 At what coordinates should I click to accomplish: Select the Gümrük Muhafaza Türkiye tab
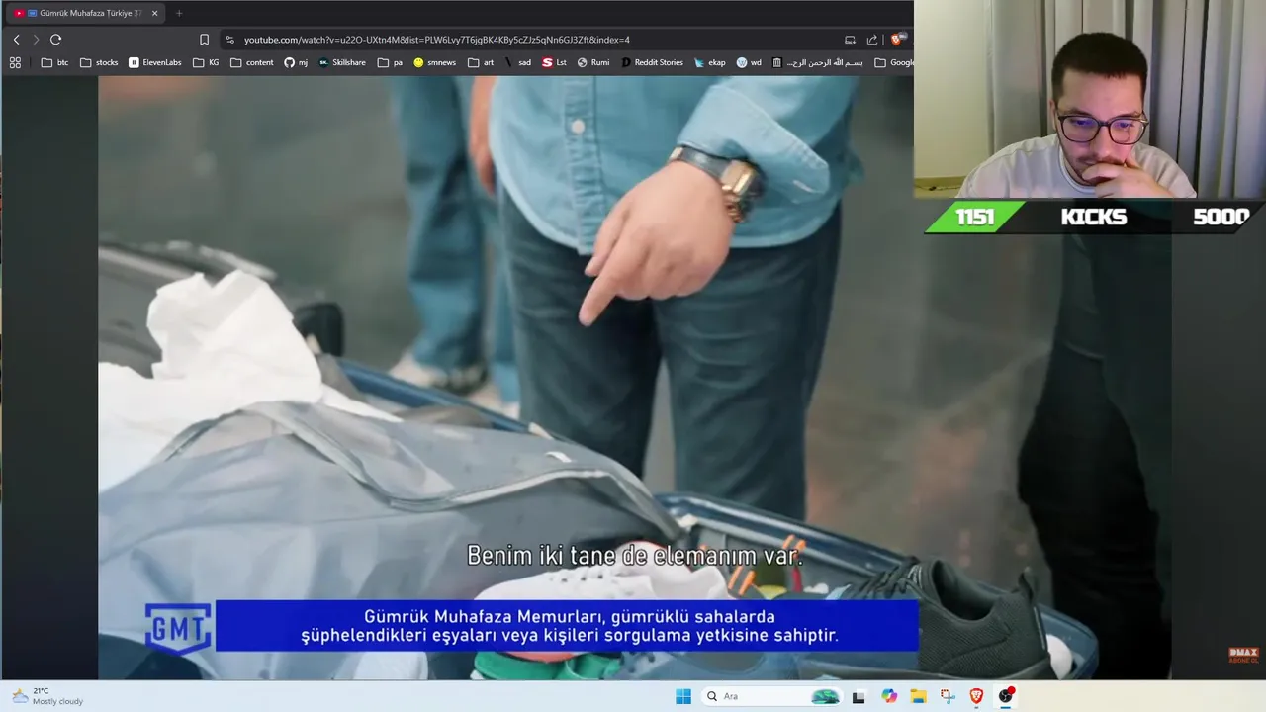click(84, 13)
